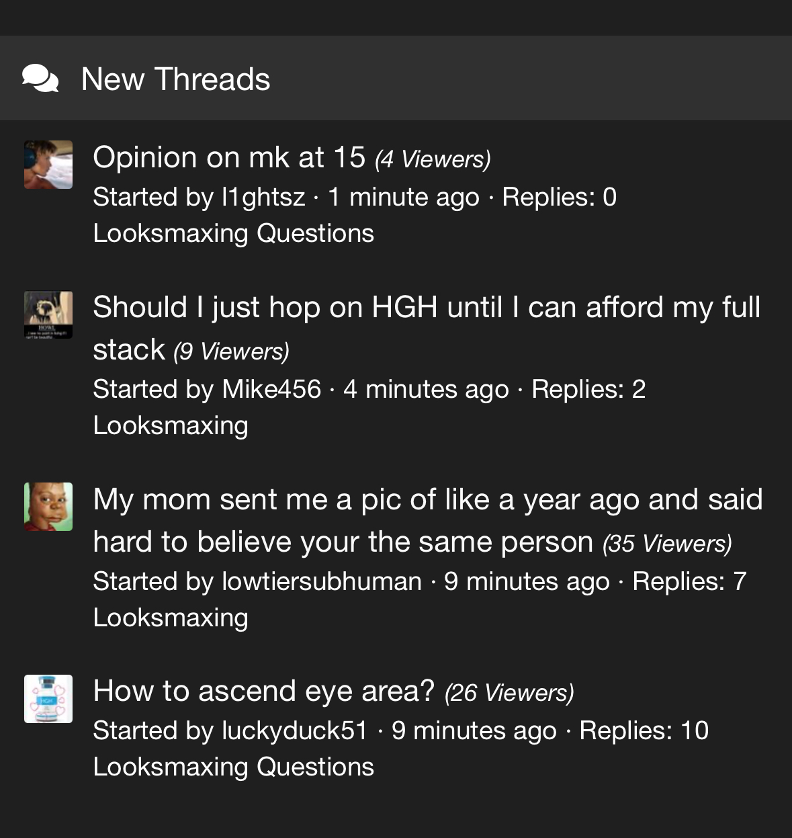Screen dimensions: 792x838
Task: Open thread 'Opinion on mk at 15'
Action: [x=229, y=157]
